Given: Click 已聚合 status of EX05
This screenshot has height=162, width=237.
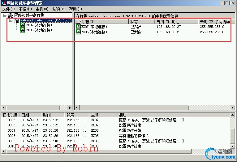Looking at the screenshot, I should (136, 32).
